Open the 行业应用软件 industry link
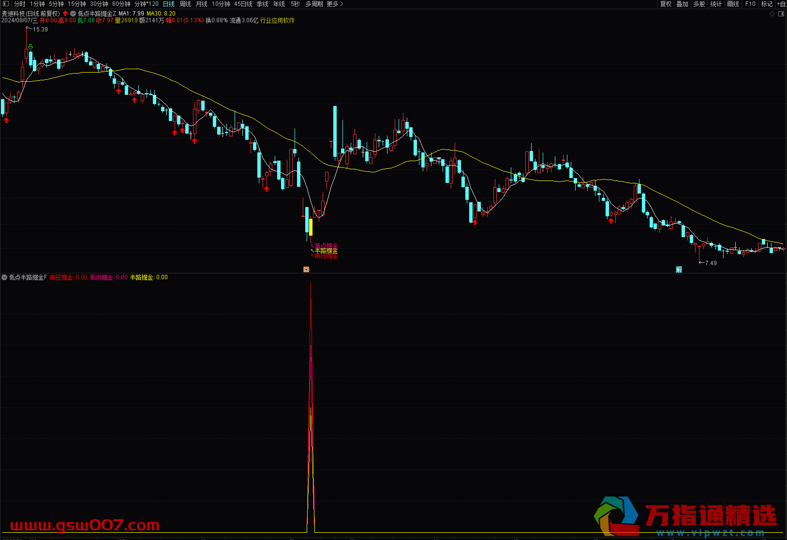 coord(278,20)
